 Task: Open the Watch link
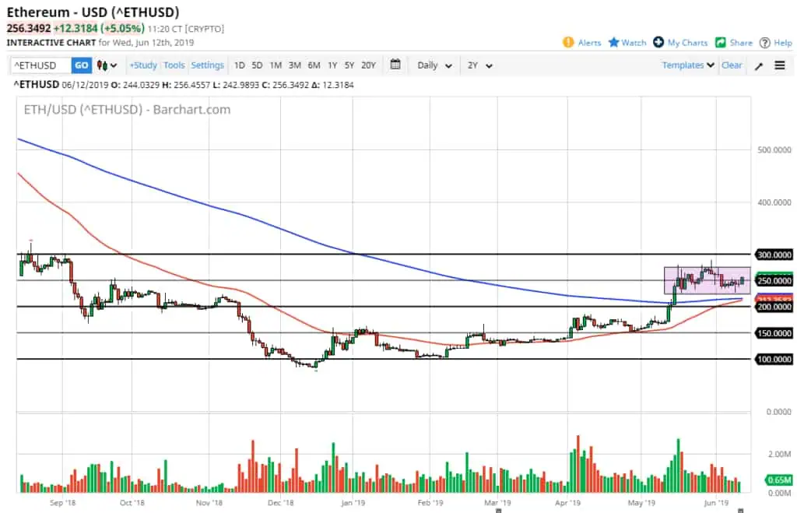(634, 43)
